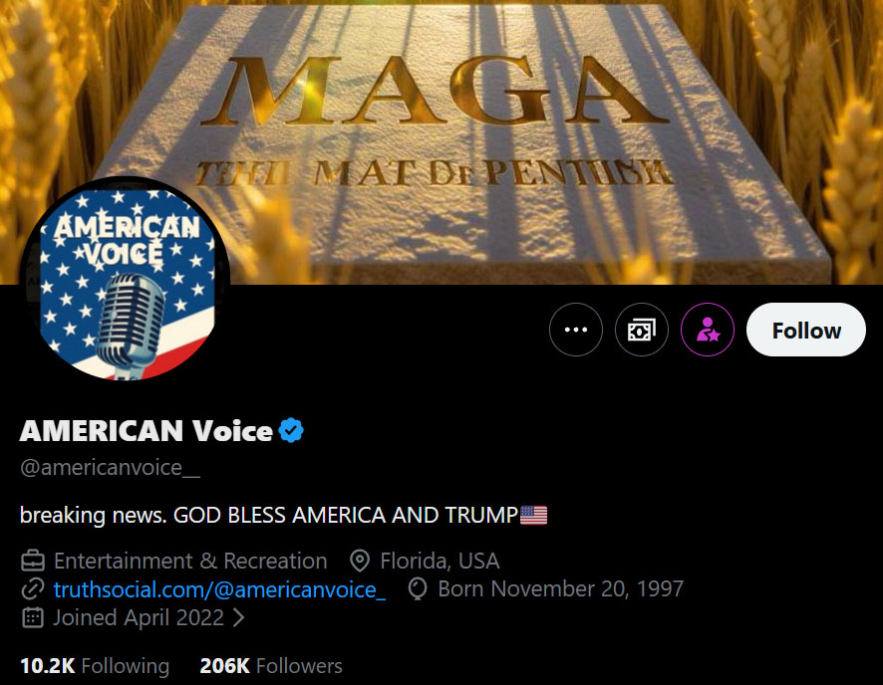Click the purple subscribe icon button
Screen dimensions: 883x685
click(x=708, y=331)
